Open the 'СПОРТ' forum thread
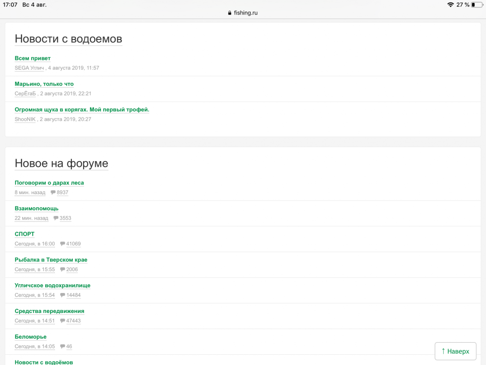This screenshot has height=365, width=486. click(x=25, y=234)
